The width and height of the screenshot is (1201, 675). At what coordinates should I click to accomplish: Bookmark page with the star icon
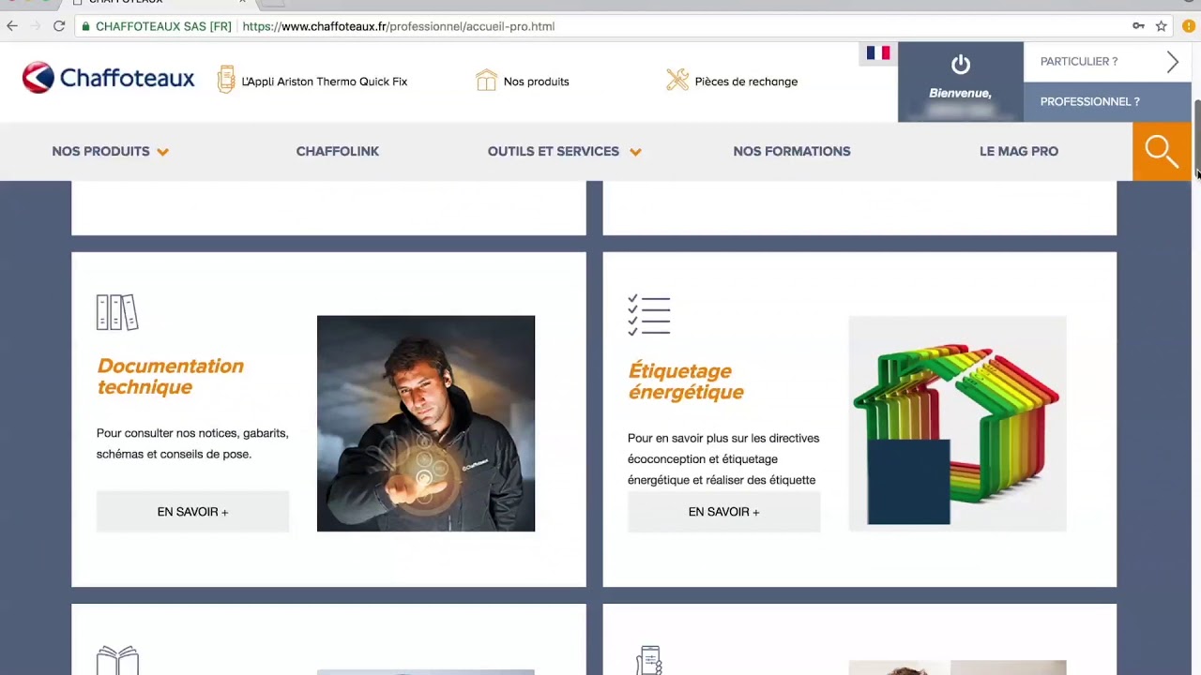[1162, 26]
